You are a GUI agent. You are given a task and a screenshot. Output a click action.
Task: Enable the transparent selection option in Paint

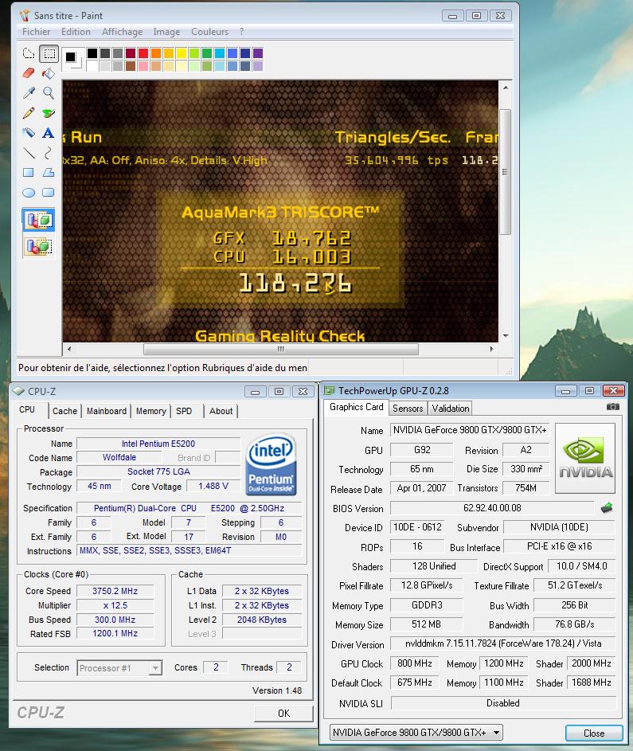point(38,247)
